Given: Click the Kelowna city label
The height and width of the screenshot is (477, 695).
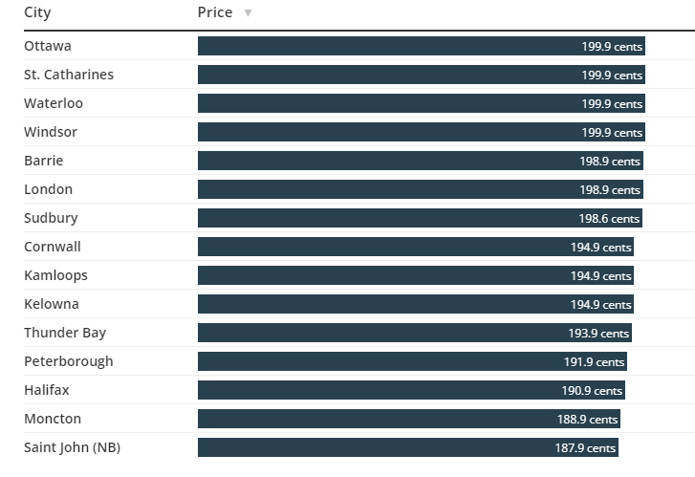Looking at the screenshot, I should tap(52, 304).
